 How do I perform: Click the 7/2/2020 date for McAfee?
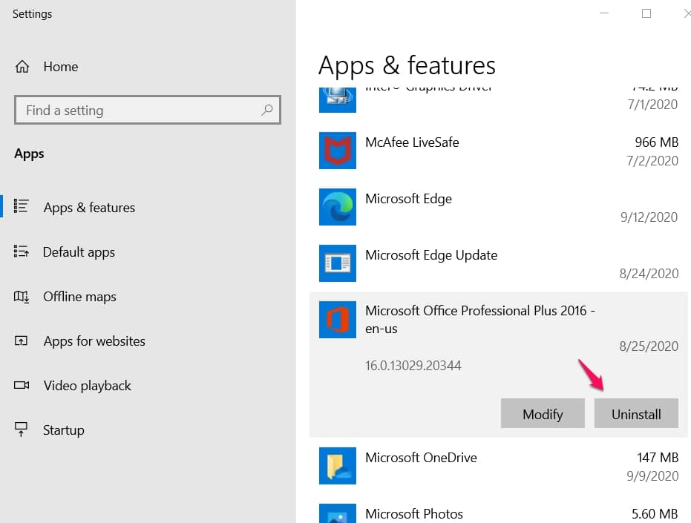tap(652, 161)
